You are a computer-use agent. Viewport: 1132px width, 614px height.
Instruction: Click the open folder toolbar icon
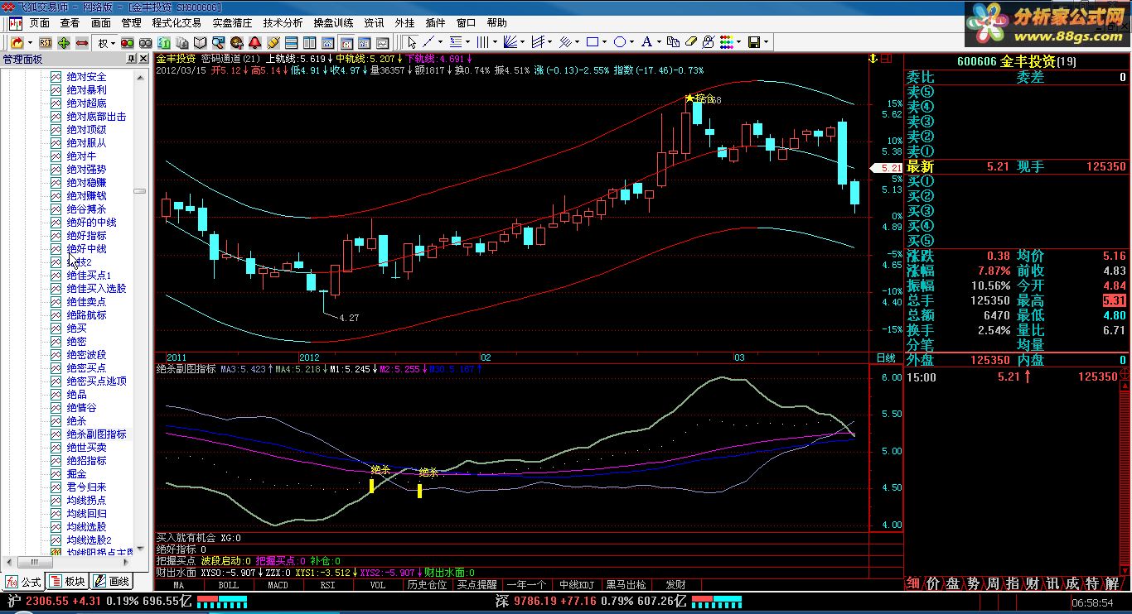click(x=16, y=42)
